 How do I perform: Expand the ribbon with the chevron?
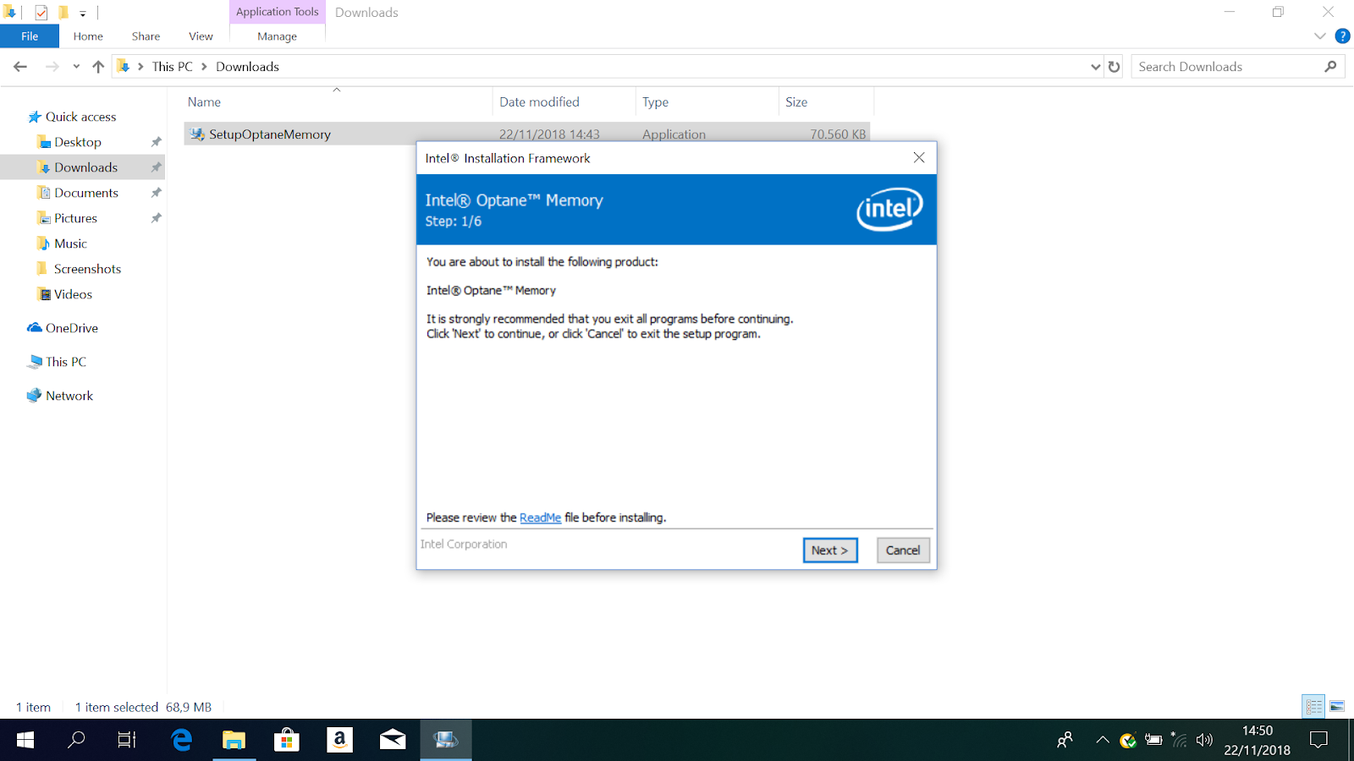tap(1319, 36)
